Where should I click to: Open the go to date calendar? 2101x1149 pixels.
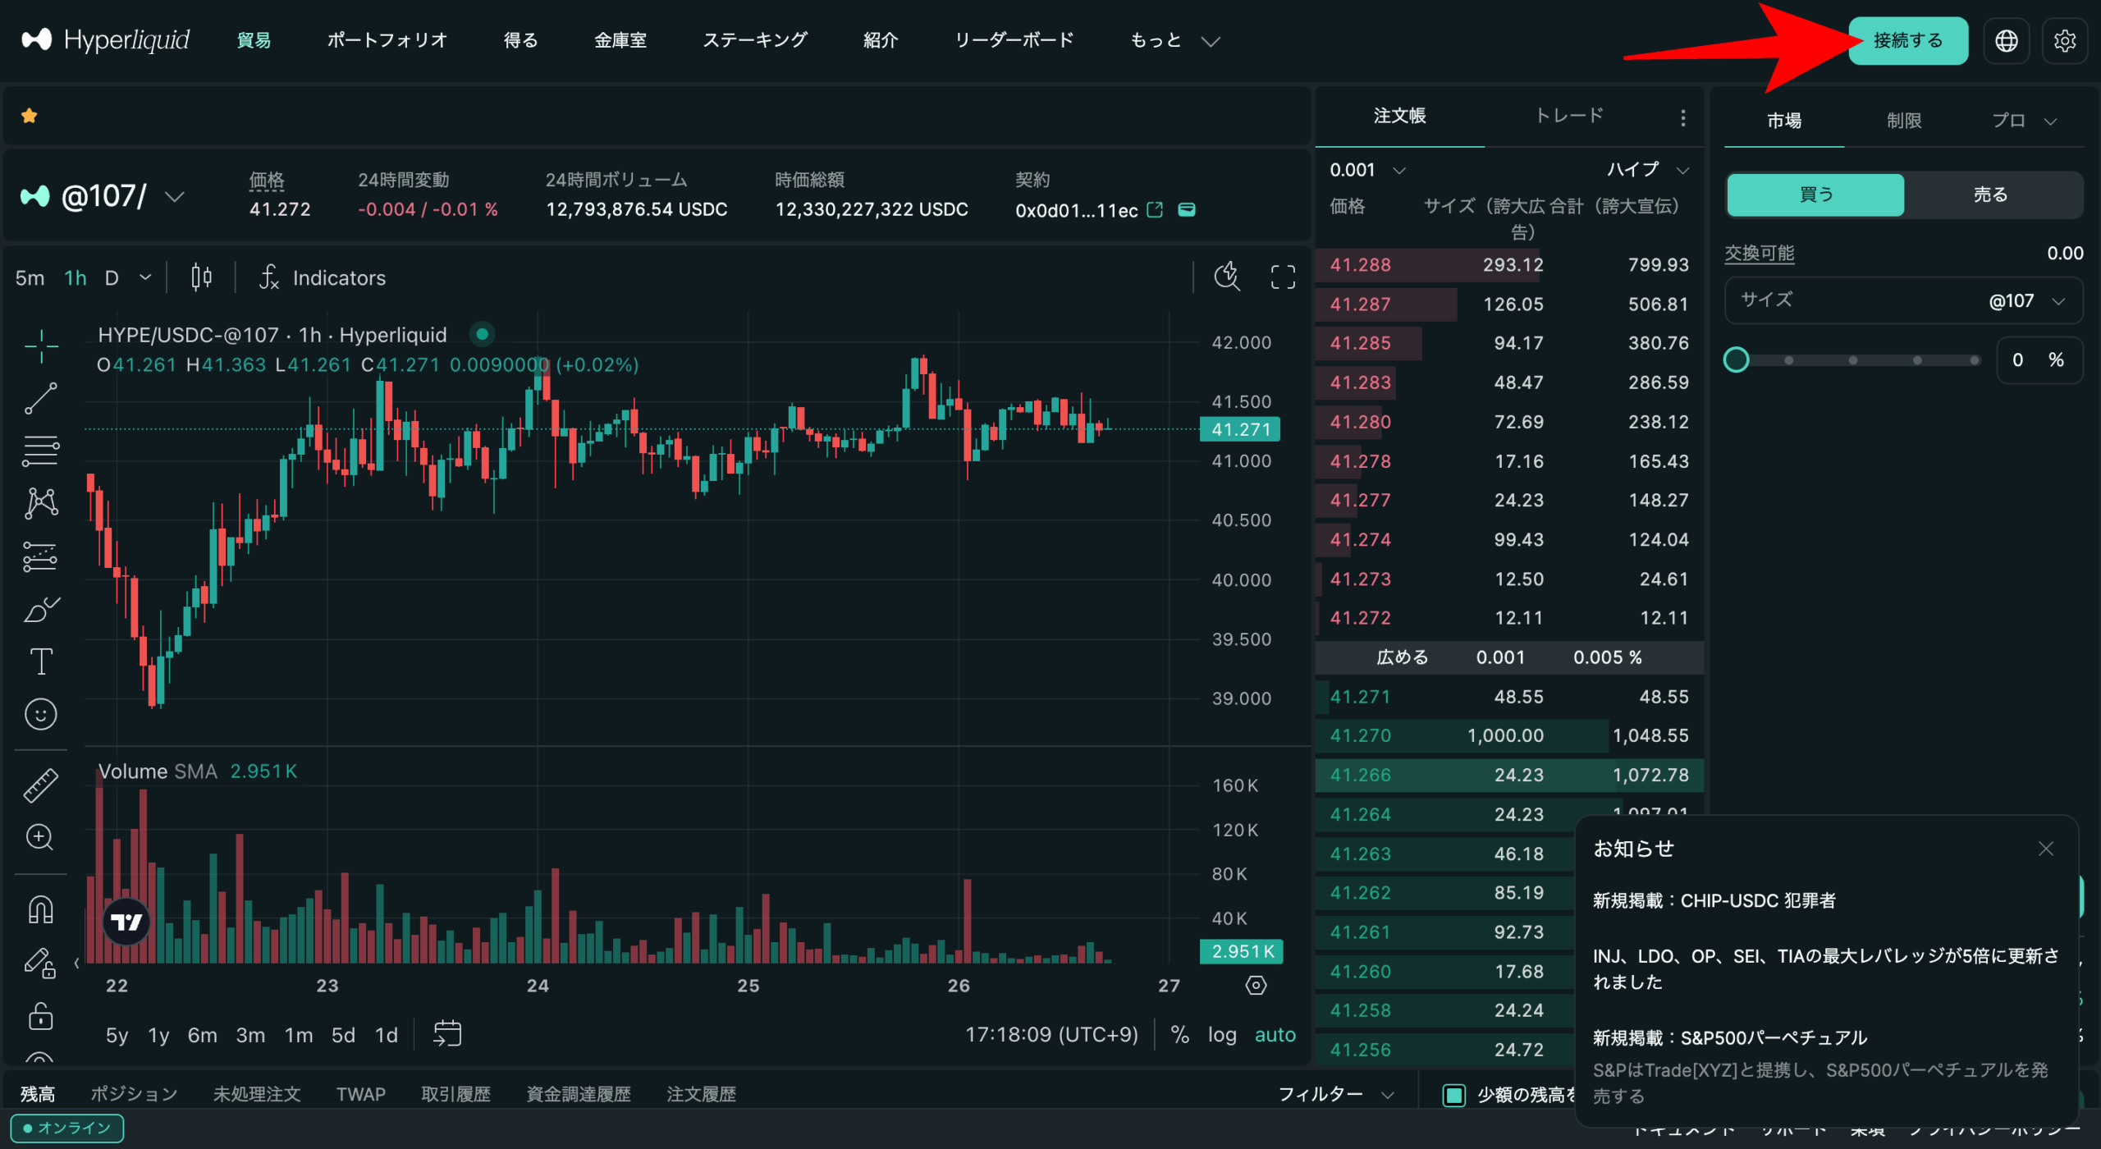point(447,1034)
